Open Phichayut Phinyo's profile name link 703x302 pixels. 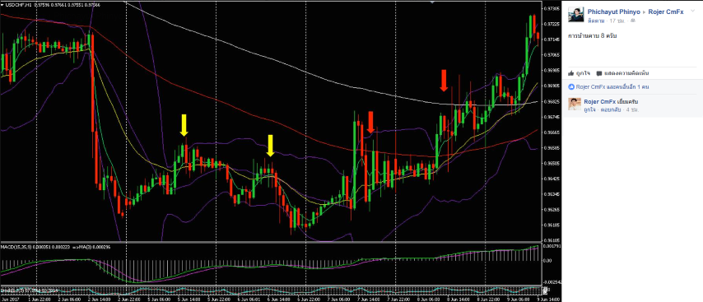[x=614, y=12]
